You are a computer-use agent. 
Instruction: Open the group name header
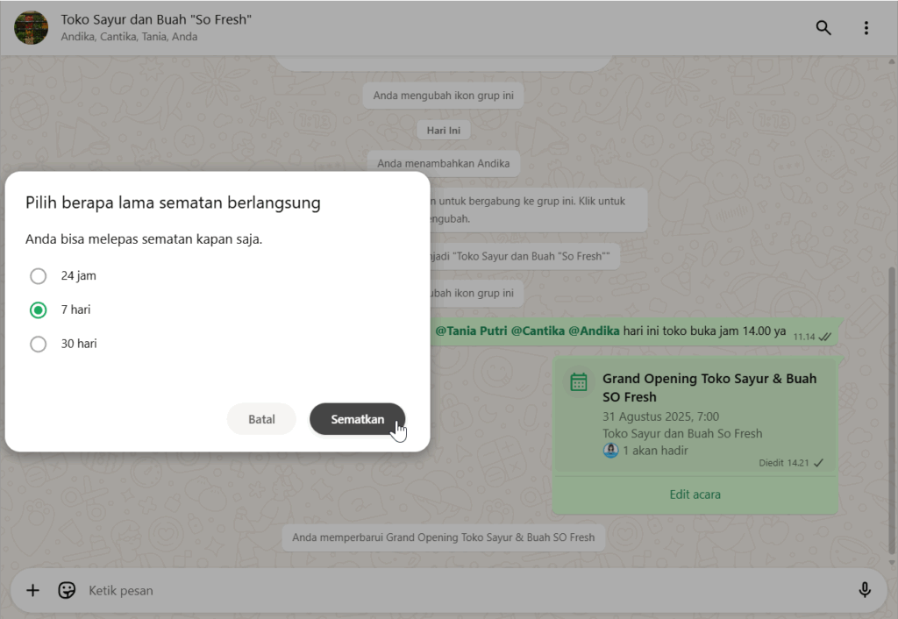point(156,19)
